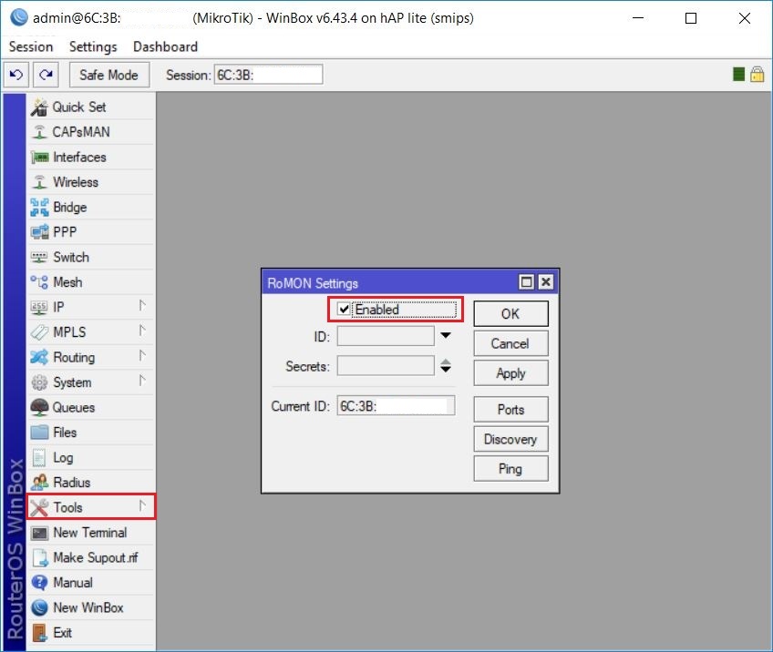Minimize the WinBox window
773x652 pixels.
click(638, 18)
